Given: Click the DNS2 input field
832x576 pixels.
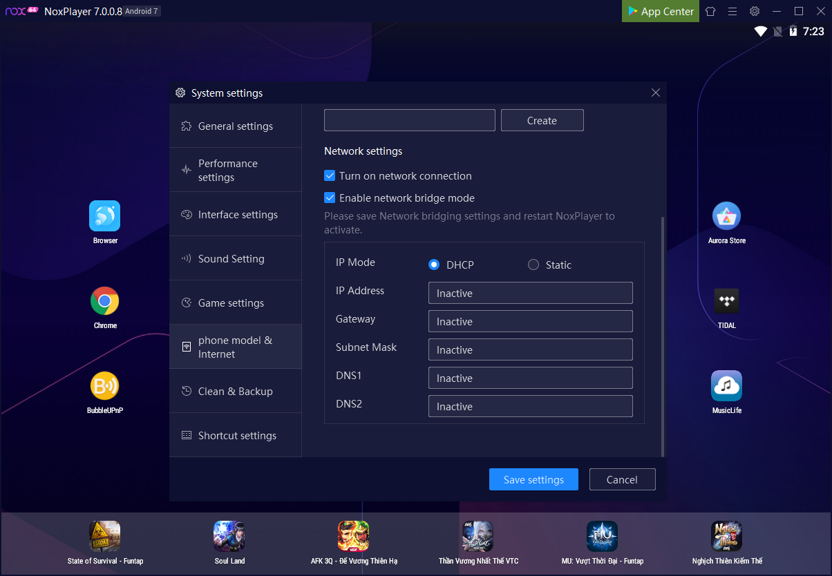Looking at the screenshot, I should 531,406.
